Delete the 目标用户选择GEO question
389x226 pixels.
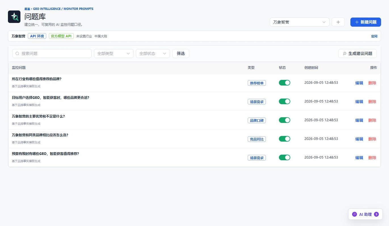pos(372,102)
